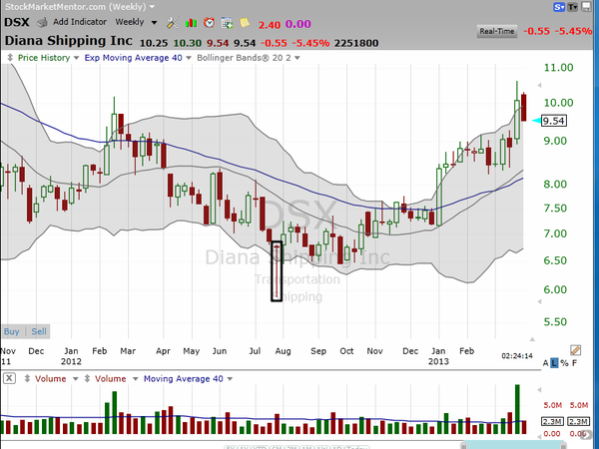Viewport: 599px width, 449px height.
Task: Click the left 2.3M volume value box
Action: (552, 421)
